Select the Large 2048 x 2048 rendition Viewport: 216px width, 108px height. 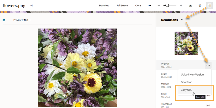pos(166,75)
